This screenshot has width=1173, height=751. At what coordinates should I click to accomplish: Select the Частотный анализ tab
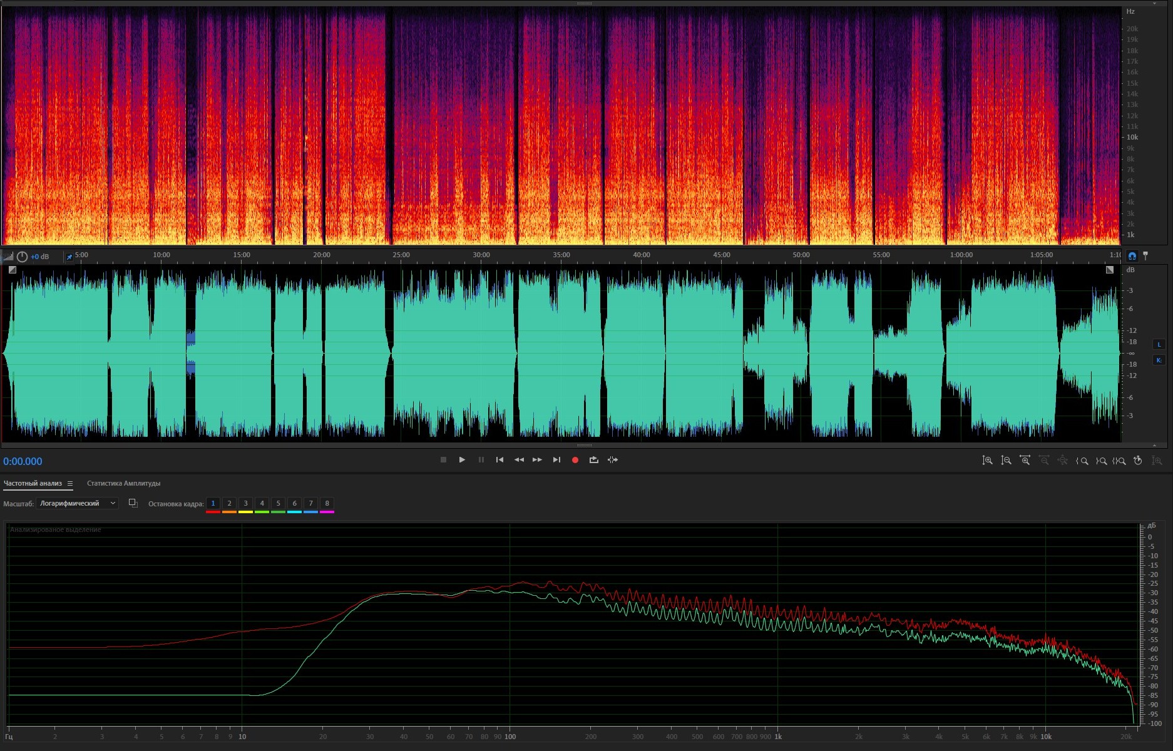pos(33,483)
